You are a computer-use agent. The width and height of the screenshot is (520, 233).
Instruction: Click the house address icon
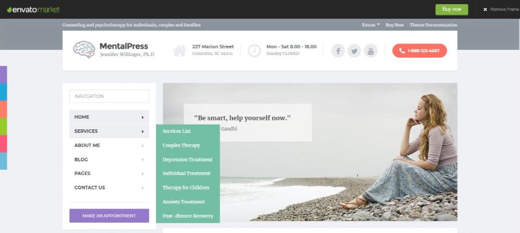coord(179,51)
